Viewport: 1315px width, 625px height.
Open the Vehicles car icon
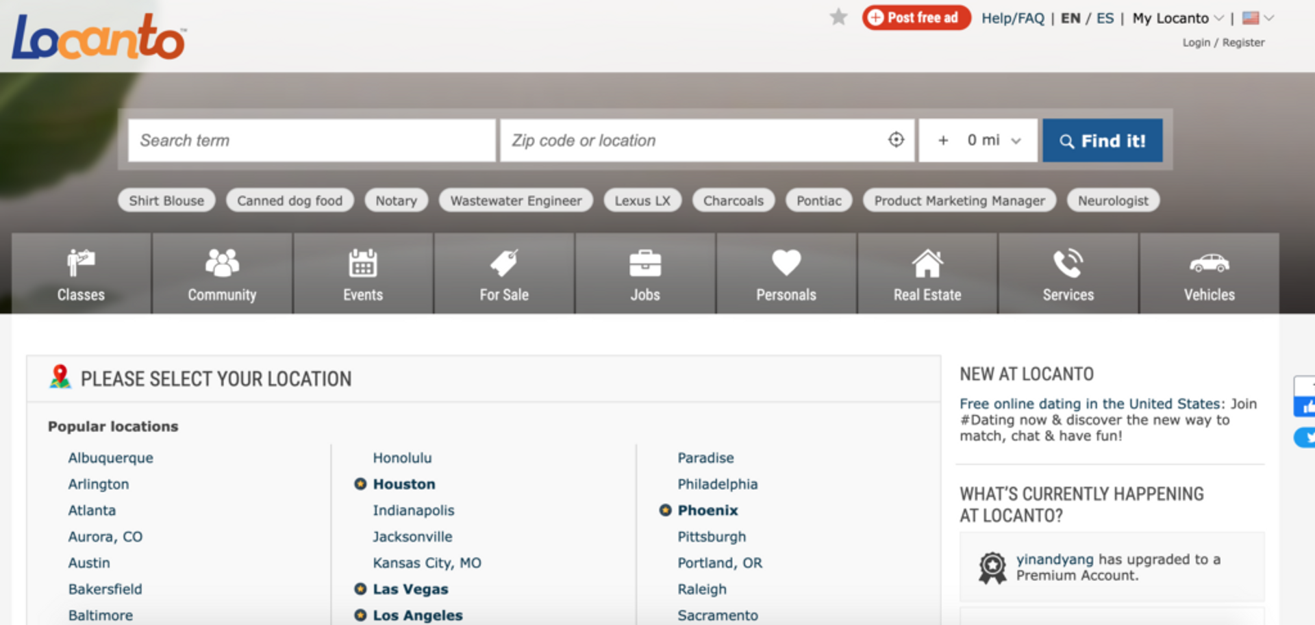(x=1210, y=264)
